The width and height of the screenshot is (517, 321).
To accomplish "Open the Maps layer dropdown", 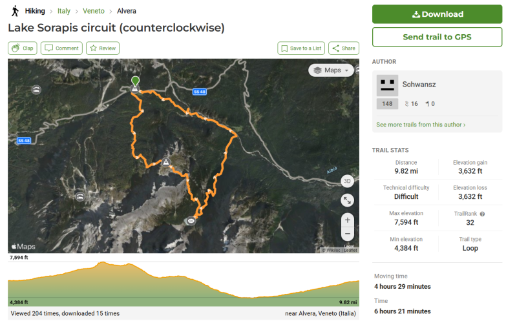I will click(331, 70).
